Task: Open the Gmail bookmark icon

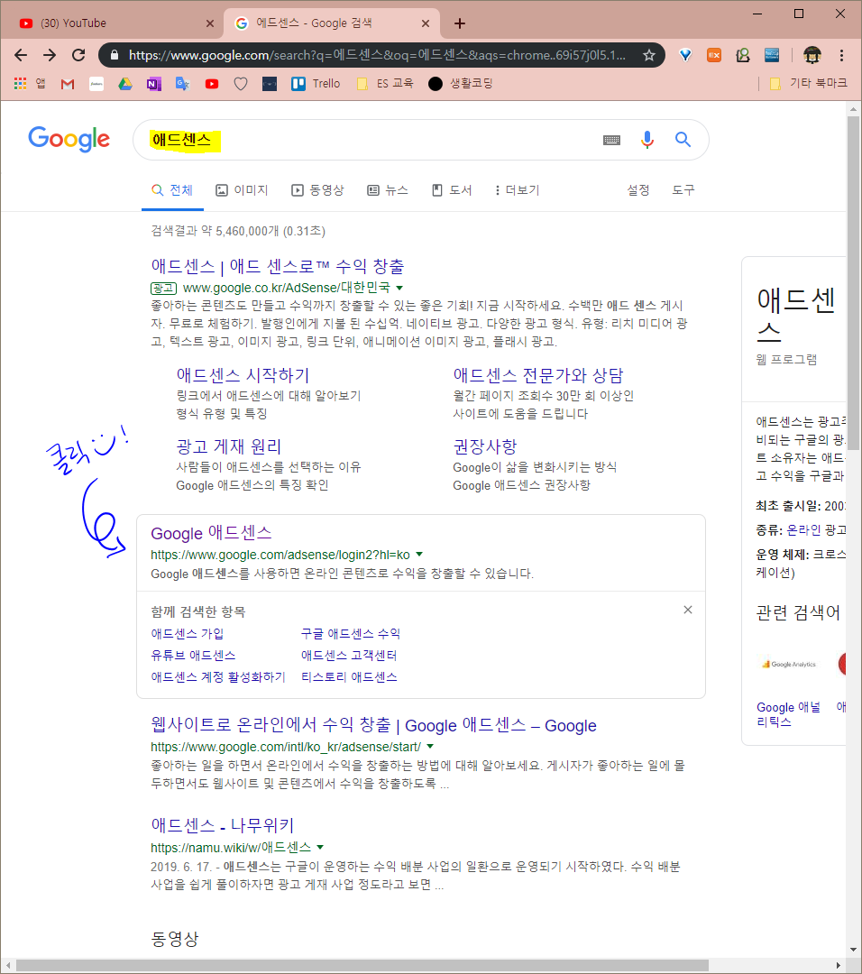Action: 68,84
